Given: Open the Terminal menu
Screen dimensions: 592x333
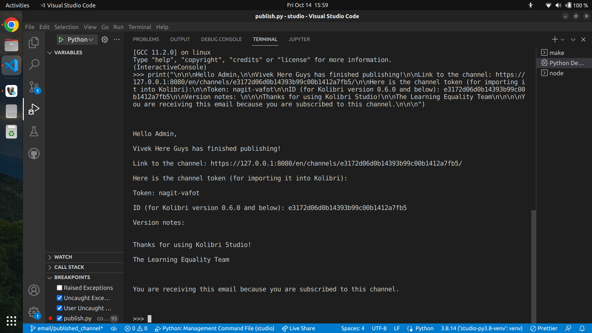Looking at the screenshot, I should click(139, 27).
